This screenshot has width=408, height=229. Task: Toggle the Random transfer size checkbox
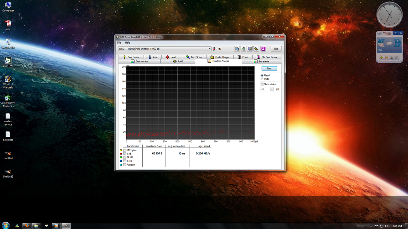coord(125,164)
